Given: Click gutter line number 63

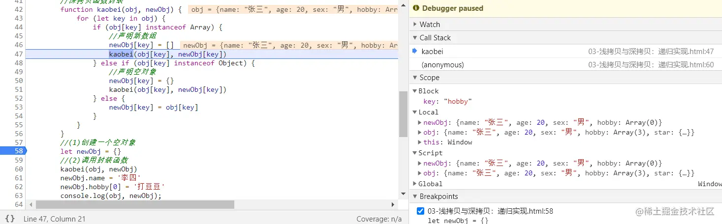Looking at the screenshot, I should 19,196.
